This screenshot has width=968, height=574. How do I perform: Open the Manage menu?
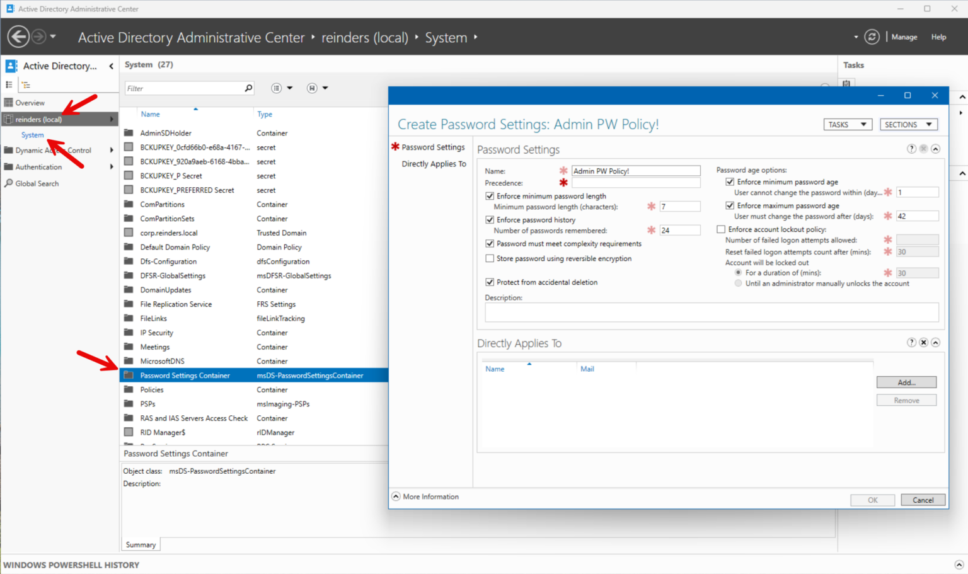pyautogui.click(x=904, y=37)
